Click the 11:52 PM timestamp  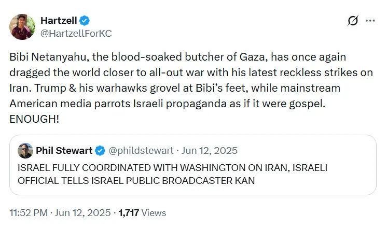(27, 212)
